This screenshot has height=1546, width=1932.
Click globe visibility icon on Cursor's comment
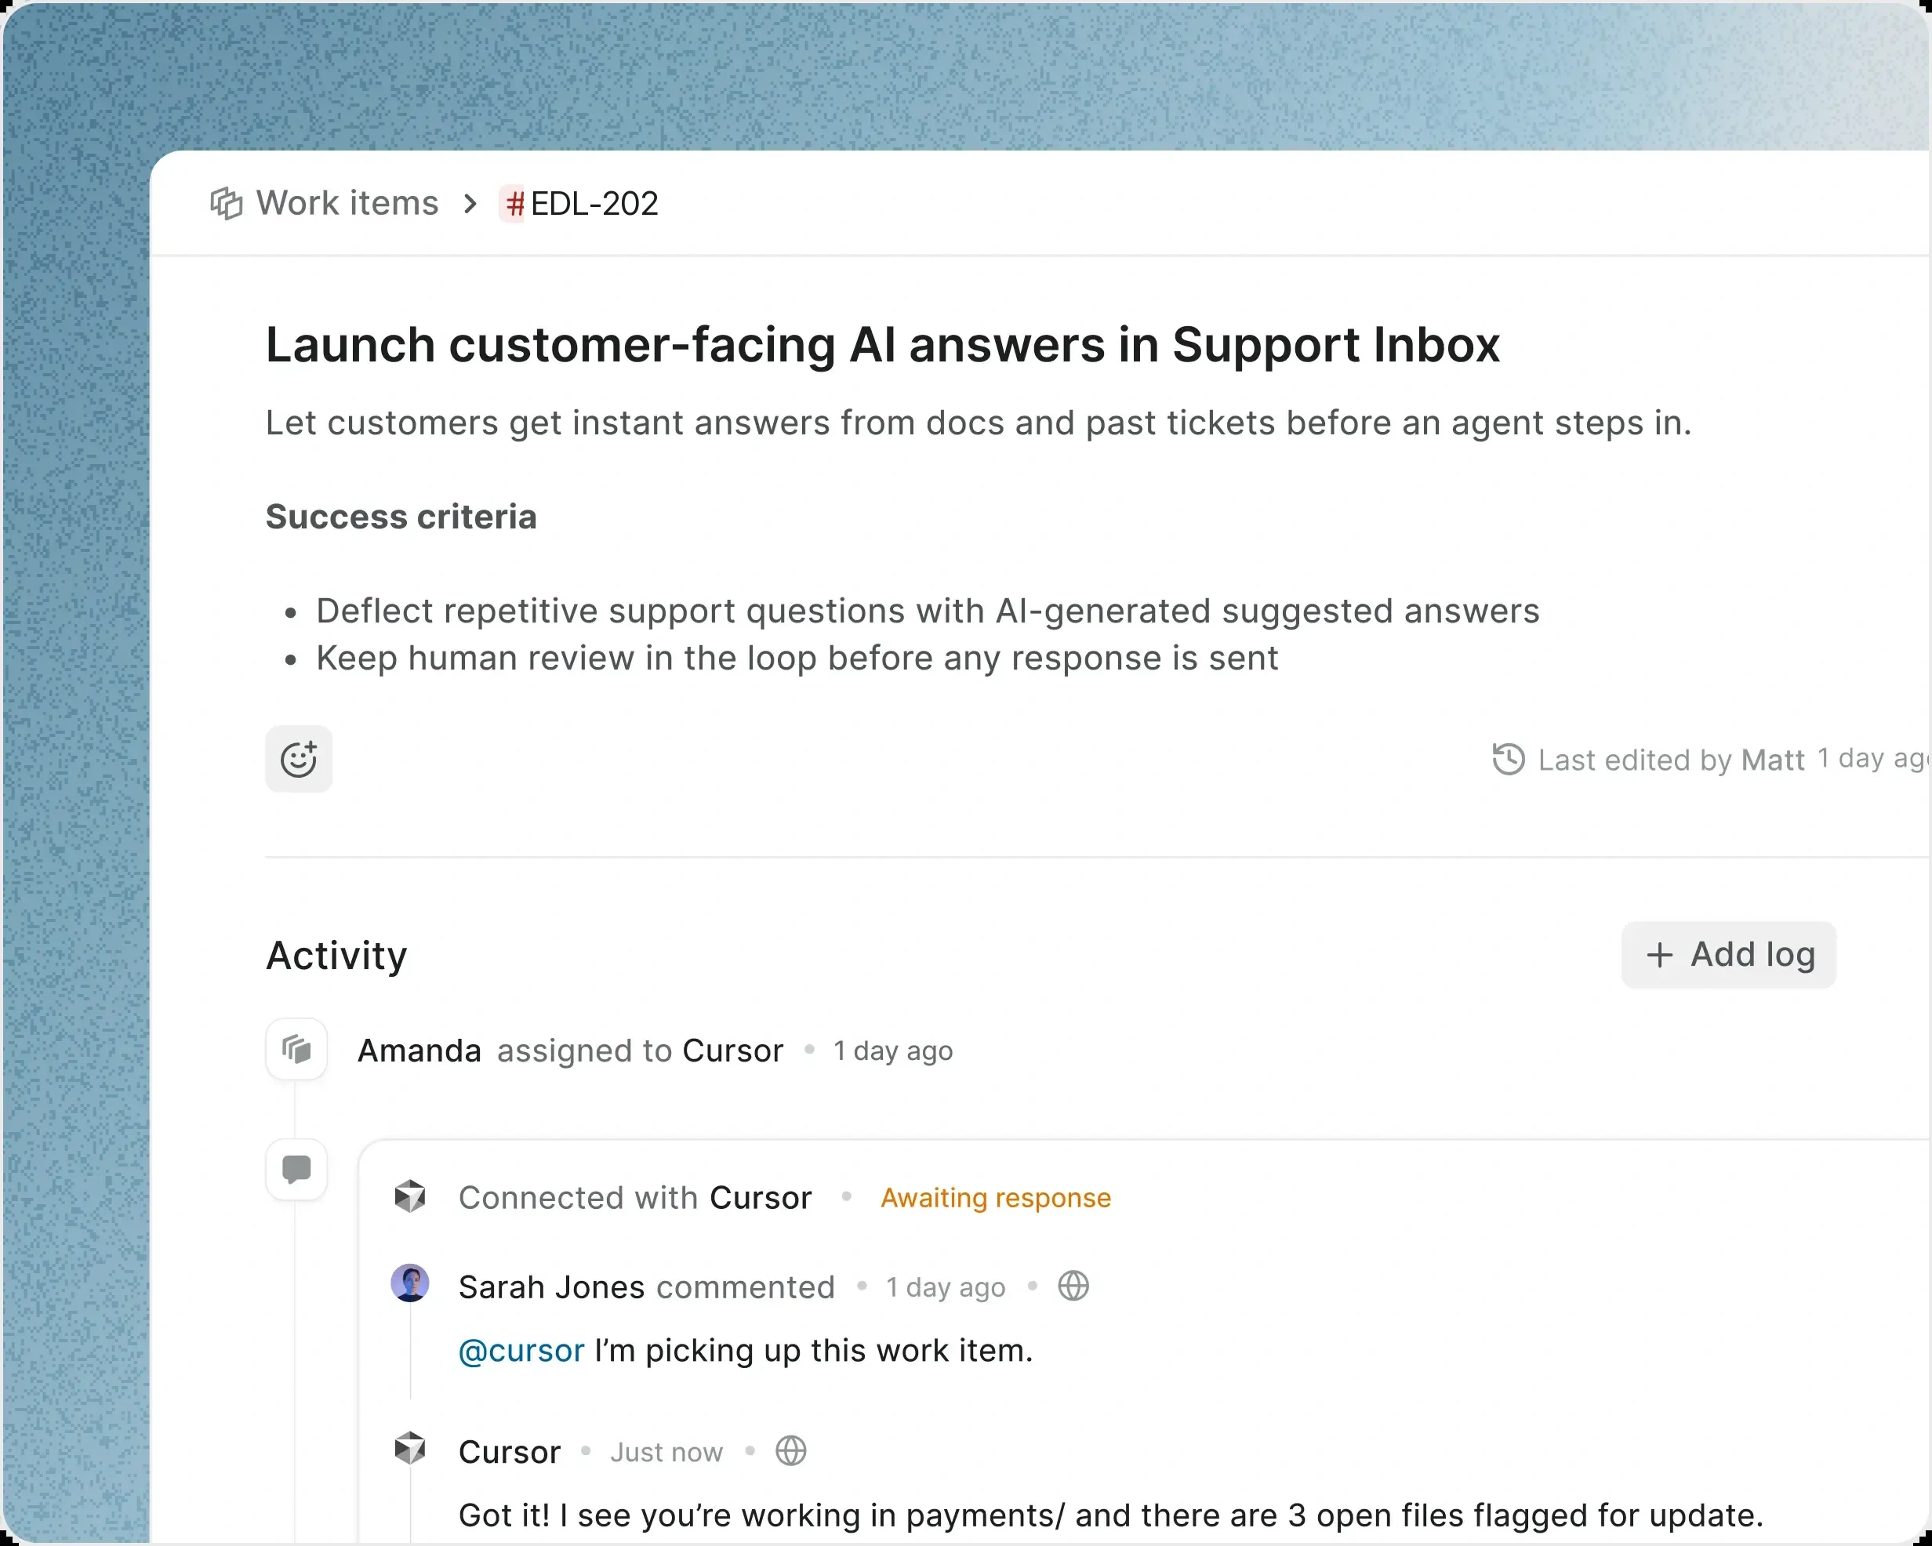(791, 1451)
